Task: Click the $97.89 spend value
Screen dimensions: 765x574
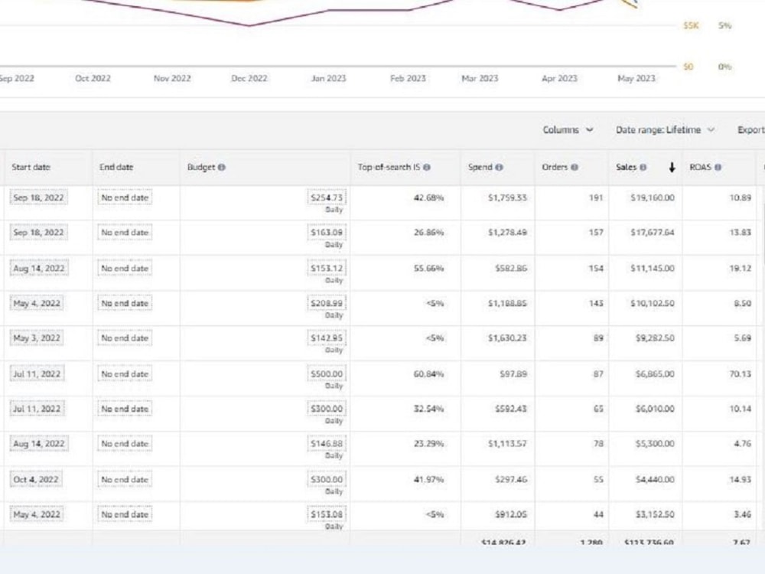Action: click(513, 374)
